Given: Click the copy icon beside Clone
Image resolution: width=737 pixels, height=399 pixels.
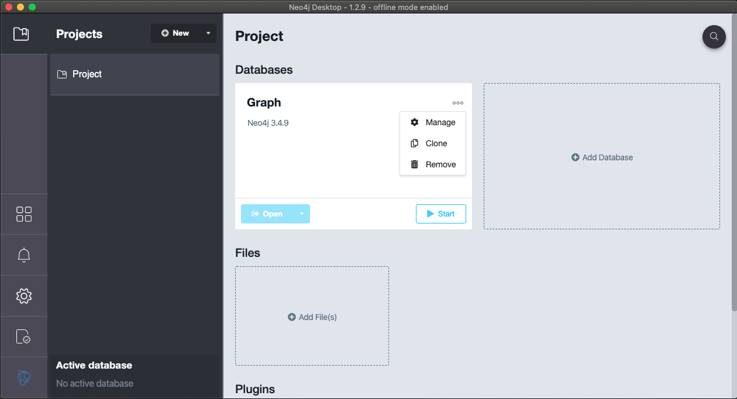Looking at the screenshot, I should [415, 143].
